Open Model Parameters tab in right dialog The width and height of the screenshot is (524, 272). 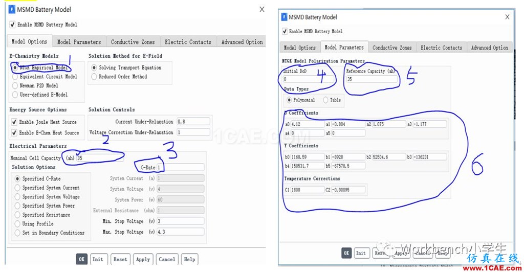tap(344, 47)
